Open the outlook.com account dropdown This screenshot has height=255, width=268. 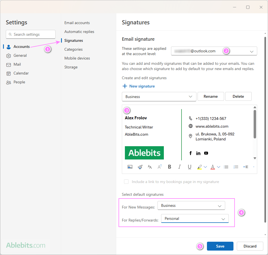(x=214, y=51)
